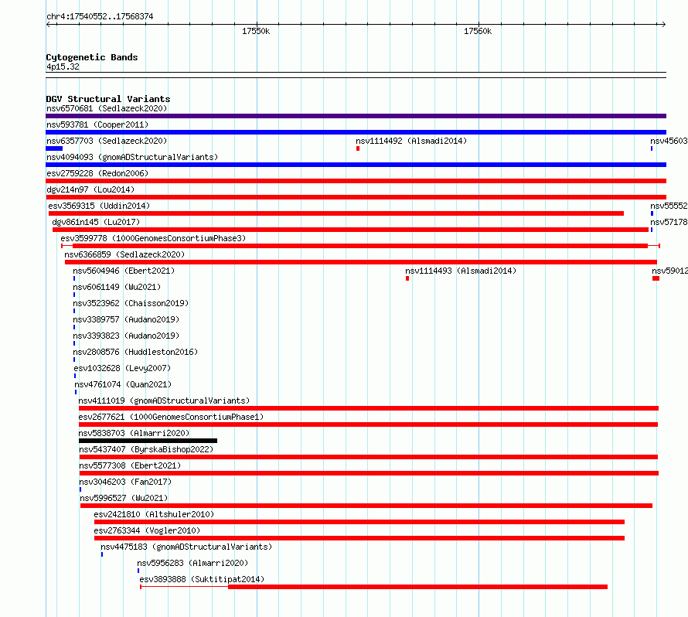
Task: Select nsv3393823 (Audano2019) label
Action: point(126,336)
